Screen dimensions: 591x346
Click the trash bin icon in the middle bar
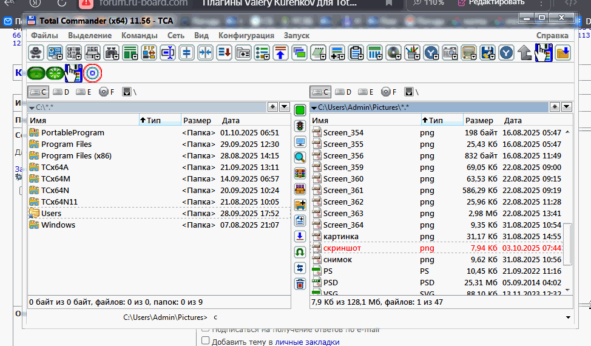point(300,283)
